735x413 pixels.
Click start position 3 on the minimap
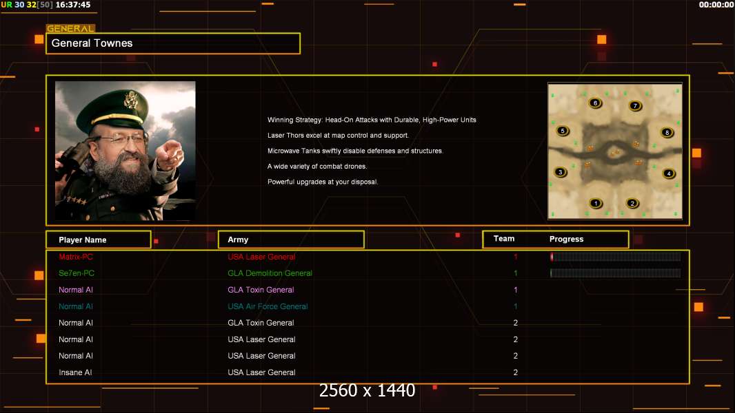560,172
